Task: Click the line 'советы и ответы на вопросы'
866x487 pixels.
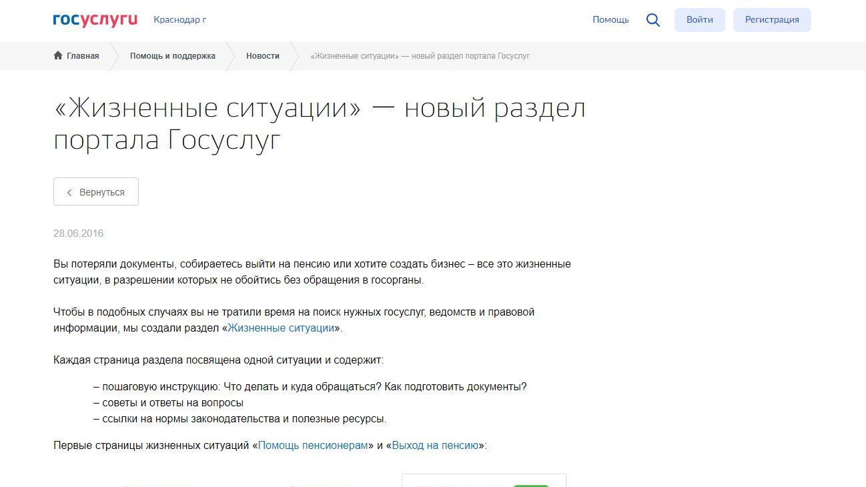Action: (x=168, y=403)
